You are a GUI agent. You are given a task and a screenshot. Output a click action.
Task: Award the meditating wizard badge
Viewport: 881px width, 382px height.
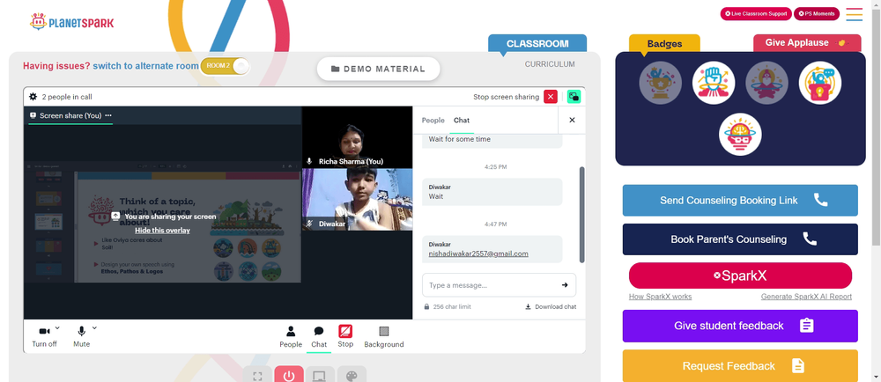(767, 83)
